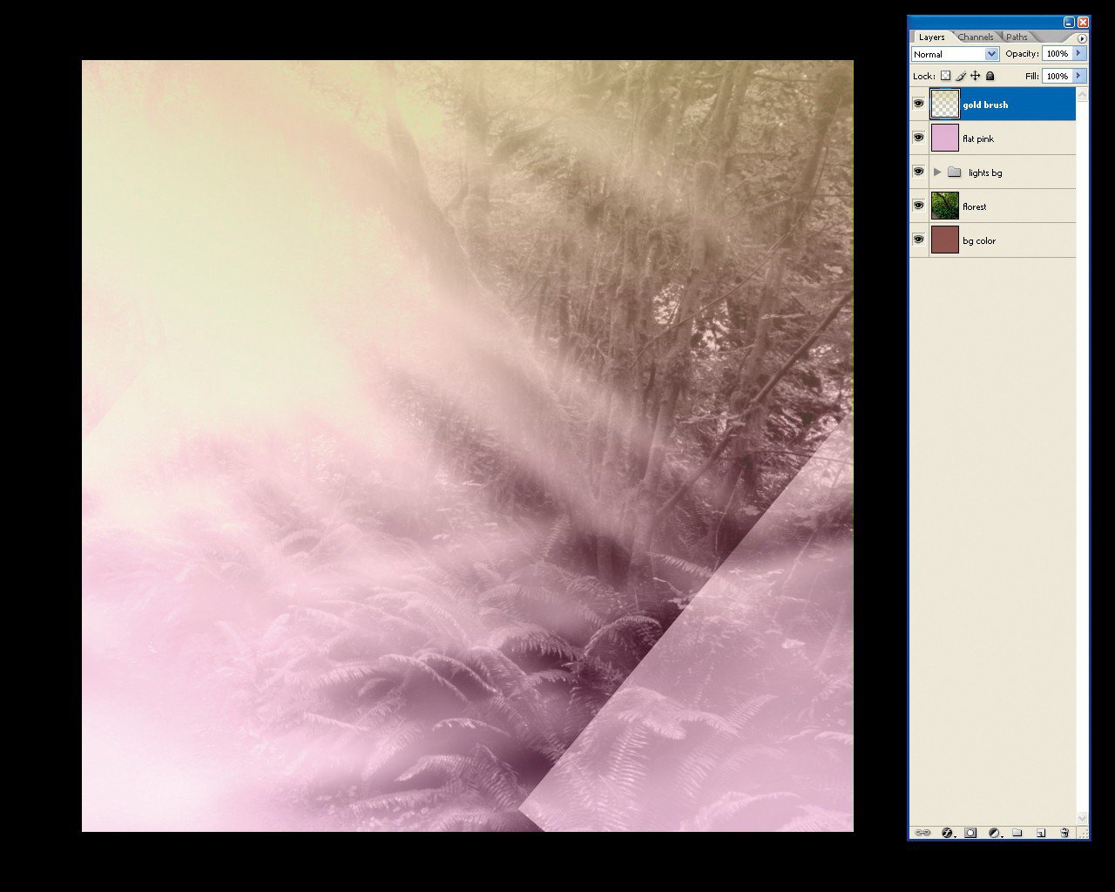Hide the bg color layer

tap(918, 240)
